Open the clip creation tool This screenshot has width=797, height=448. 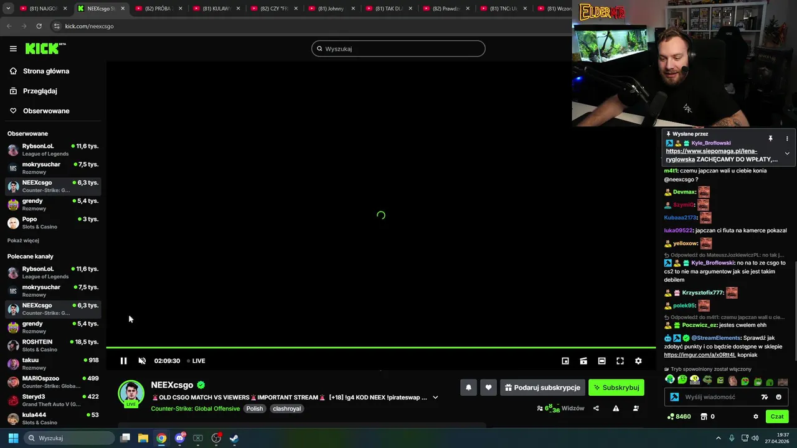pos(583,361)
